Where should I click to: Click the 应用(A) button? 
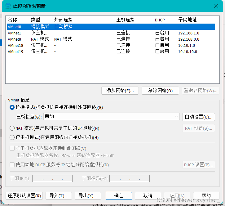(177, 196)
